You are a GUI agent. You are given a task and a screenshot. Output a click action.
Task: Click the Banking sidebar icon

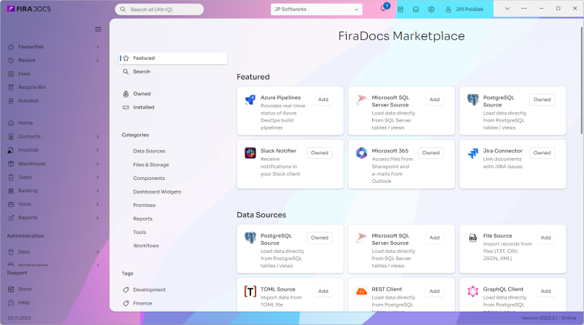11,191
